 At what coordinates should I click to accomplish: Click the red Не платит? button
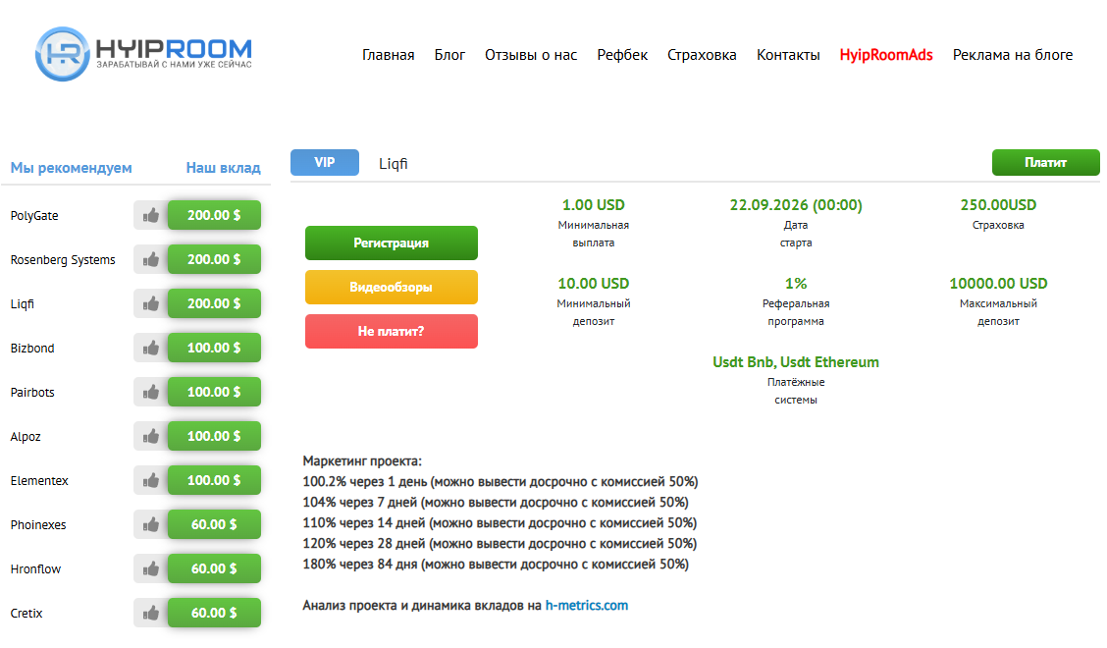tap(392, 332)
